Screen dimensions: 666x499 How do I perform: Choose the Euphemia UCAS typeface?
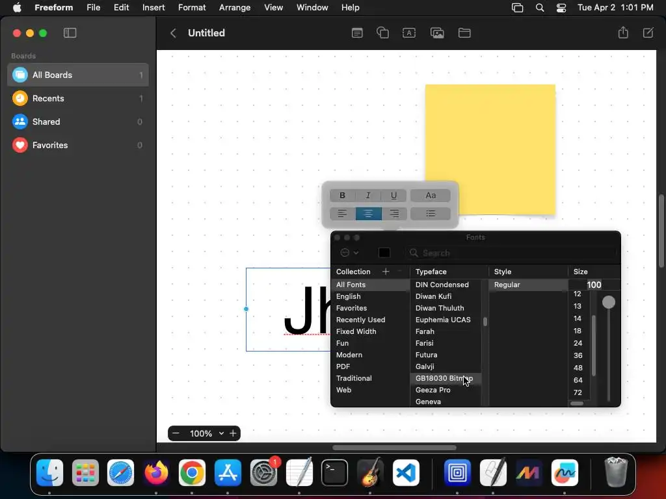446,320
